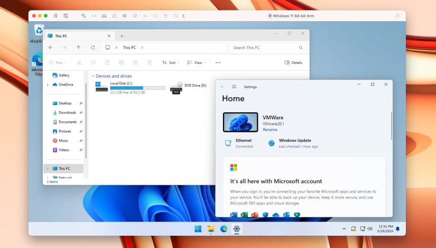Toggle the Details pane button
Image resolution: width=436 pixels, height=248 pixels.
293,62
